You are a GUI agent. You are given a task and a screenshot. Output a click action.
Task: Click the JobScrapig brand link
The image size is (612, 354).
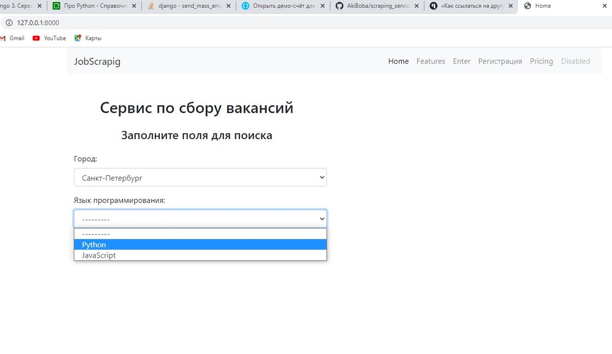(97, 61)
